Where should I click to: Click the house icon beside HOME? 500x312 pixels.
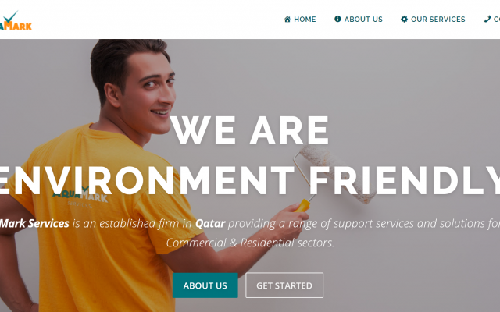point(287,19)
